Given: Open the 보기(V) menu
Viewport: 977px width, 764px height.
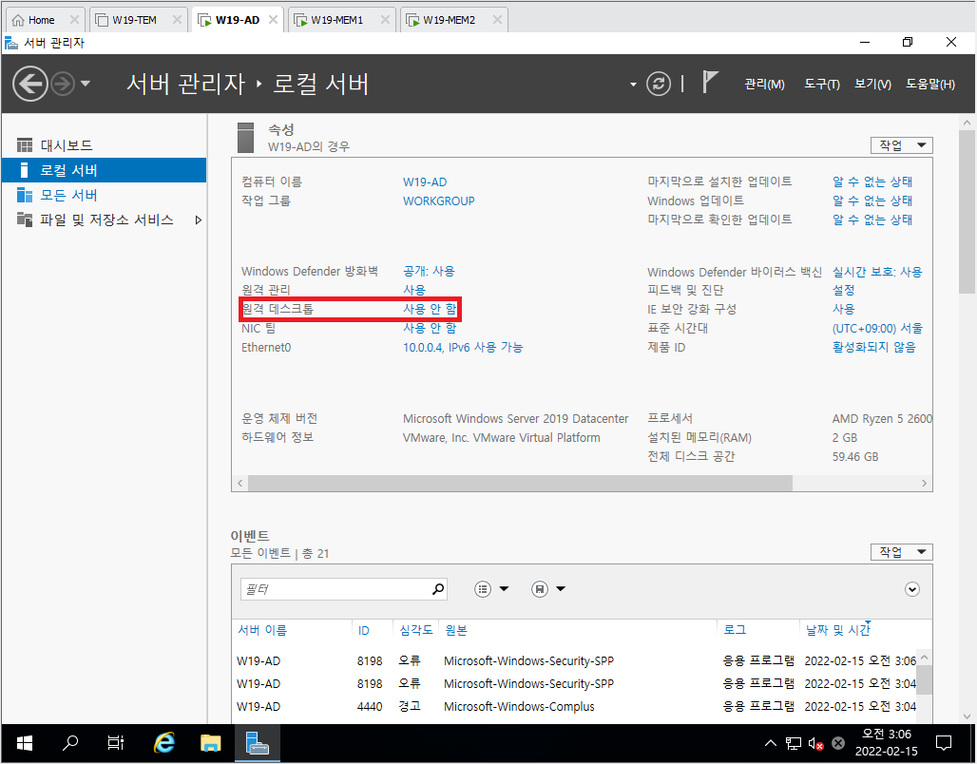Looking at the screenshot, I should click(x=873, y=85).
